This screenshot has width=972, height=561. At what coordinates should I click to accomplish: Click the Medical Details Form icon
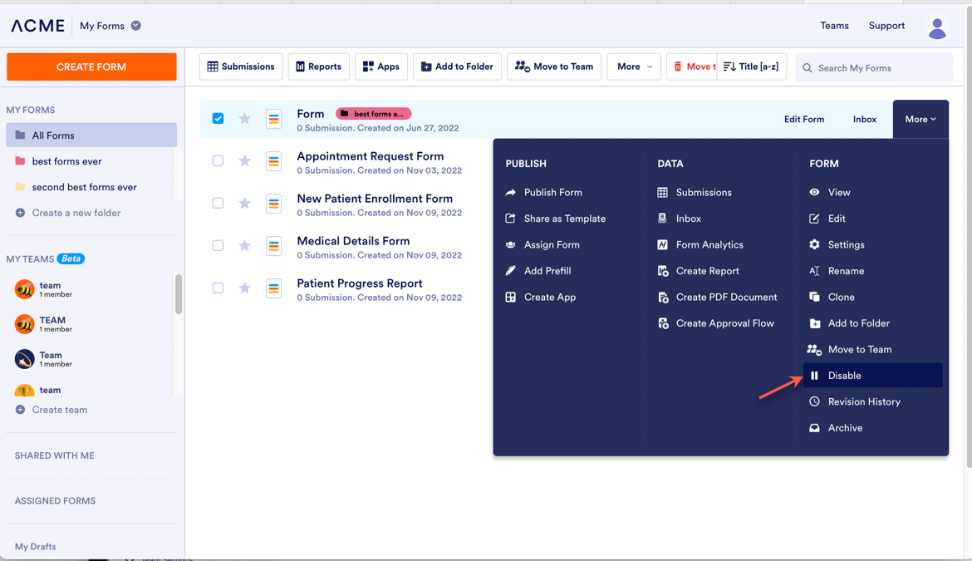tap(273, 246)
